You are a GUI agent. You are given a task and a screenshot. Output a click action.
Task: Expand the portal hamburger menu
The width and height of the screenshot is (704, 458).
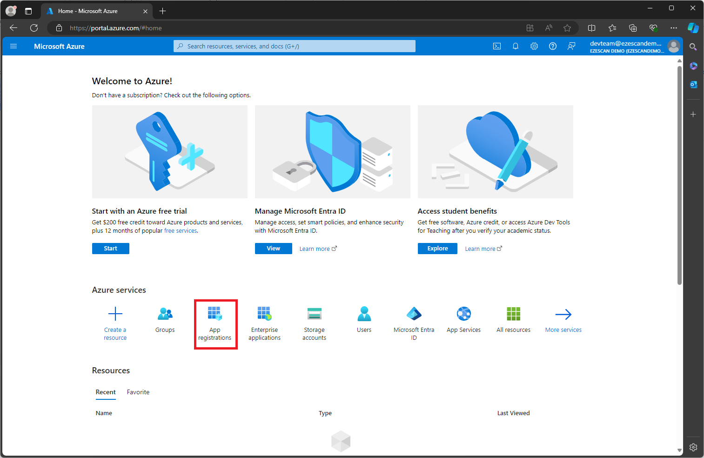(13, 46)
